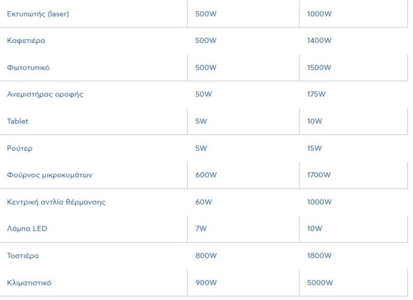The width and height of the screenshot is (413, 300).
Task: Click the 600W microwave oven value
Action: click(206, 175)
